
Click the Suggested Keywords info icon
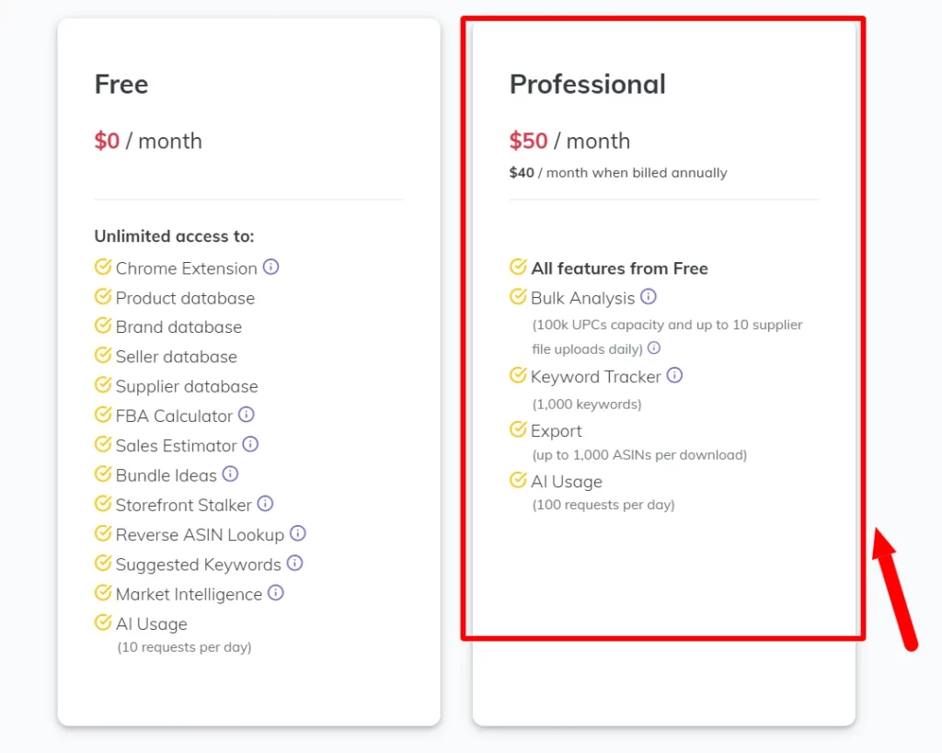click(296, 564)
